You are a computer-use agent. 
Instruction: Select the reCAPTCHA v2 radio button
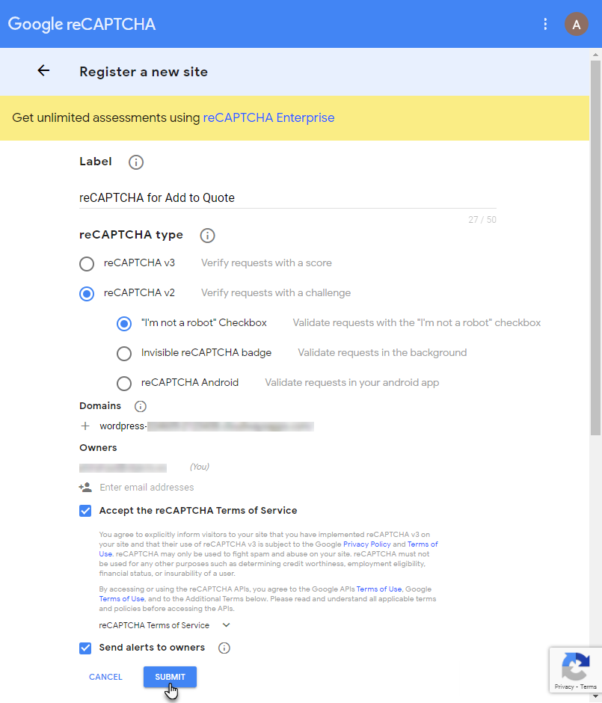87,294
